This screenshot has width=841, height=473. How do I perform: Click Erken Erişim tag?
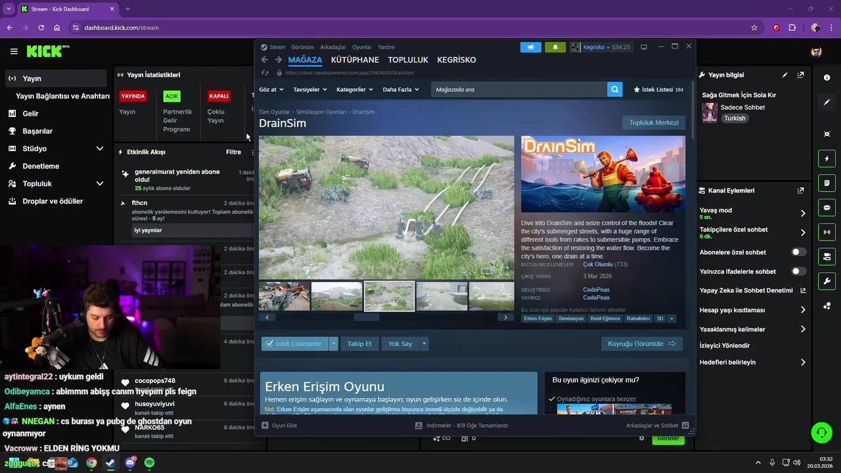[537, 319]
